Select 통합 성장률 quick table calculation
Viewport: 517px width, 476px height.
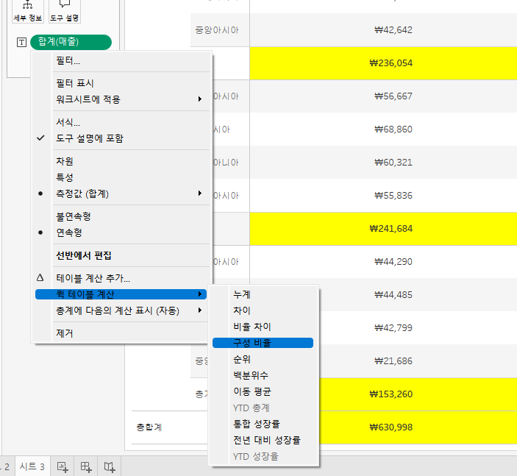click(263, 424)
